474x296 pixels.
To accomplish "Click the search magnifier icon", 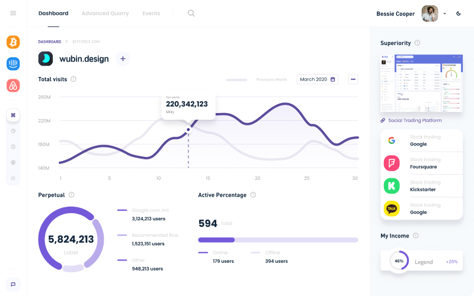I will 191,13.
